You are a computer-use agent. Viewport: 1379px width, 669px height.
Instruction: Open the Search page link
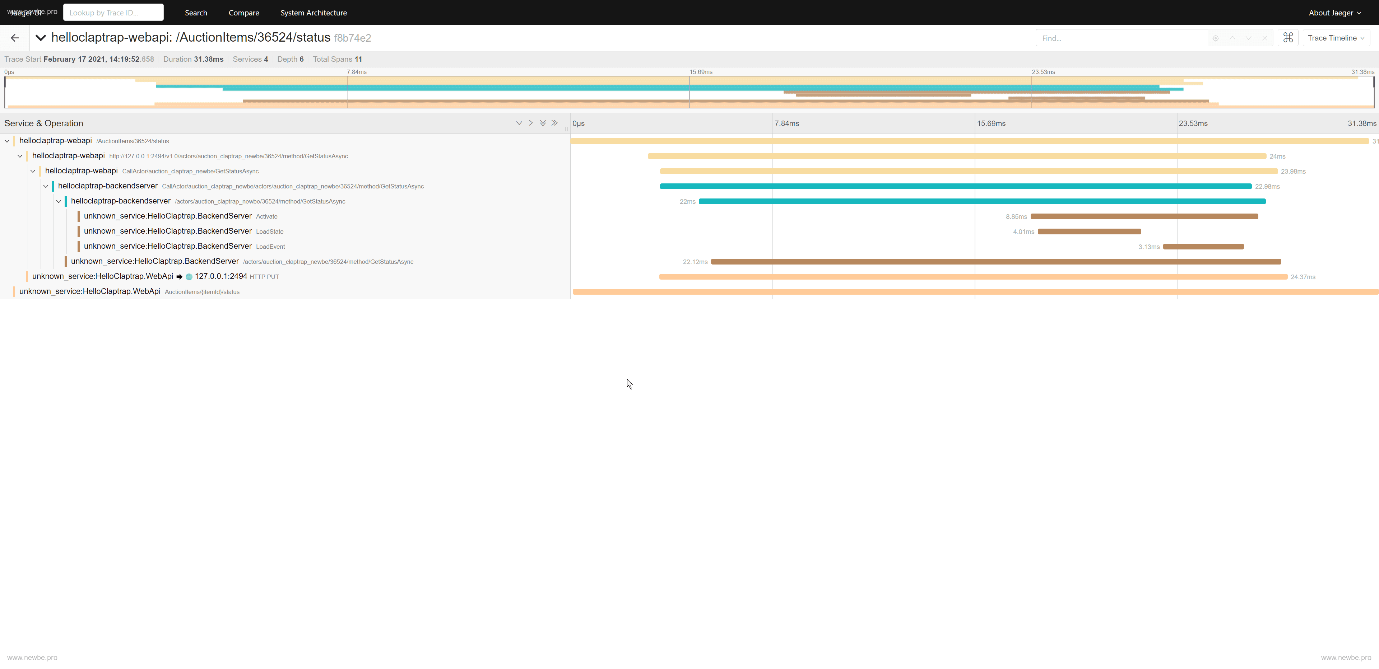point(196,13)
